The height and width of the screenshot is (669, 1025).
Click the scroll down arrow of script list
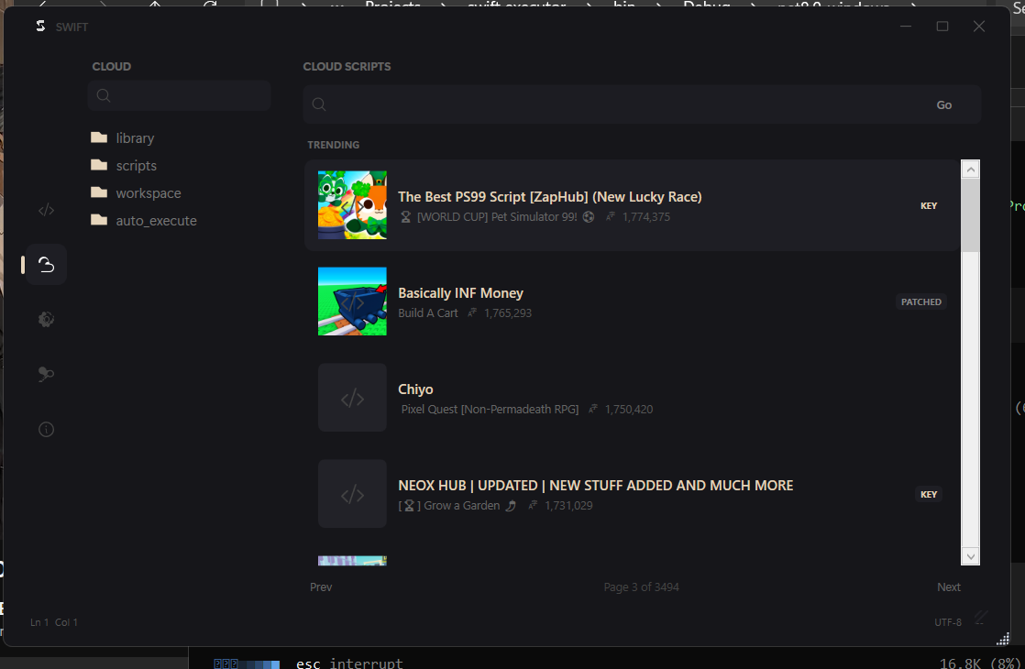tap(970, 556)
